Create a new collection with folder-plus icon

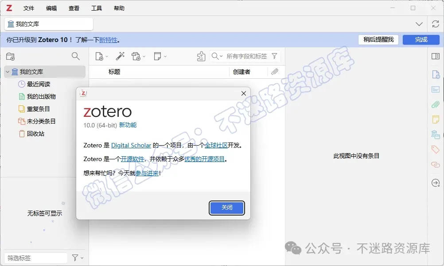pos(11,56)
